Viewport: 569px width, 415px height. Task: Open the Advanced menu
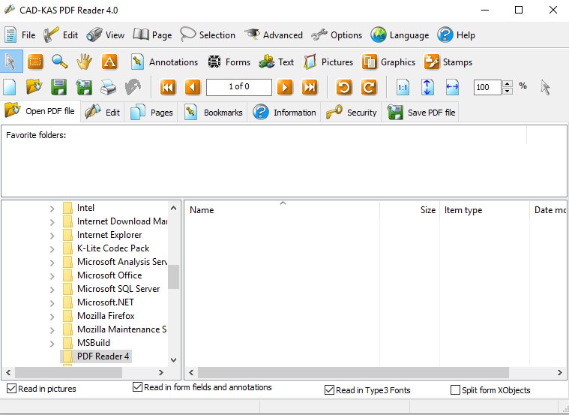coord(274,35)
